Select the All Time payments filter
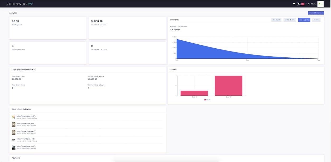 pos(316,20)
